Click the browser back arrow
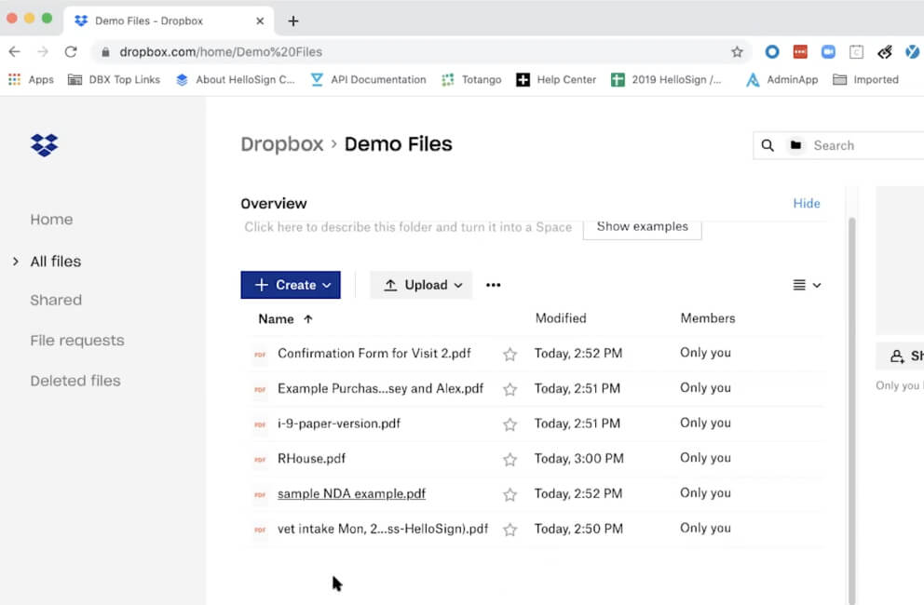The width and height of the screenshot is (924, 605). (x=15, y=52)
